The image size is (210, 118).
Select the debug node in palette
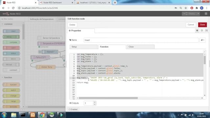point(11,37)
